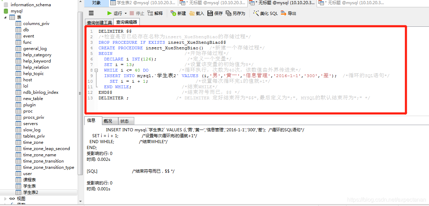Open the 学生表2 @mysql tab

tap(143, 3)
